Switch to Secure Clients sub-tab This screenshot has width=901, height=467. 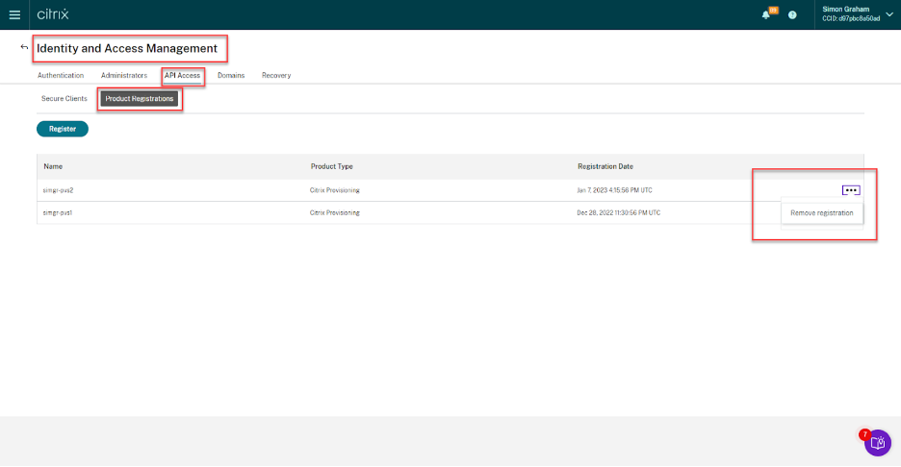click(x=64, y=99)
